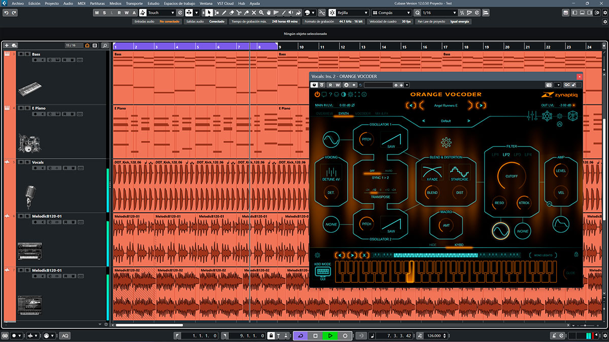This screenshot has width=609, height=342.
Task: Open the Orange Vocoder help question mark
Action: [330, 94]
